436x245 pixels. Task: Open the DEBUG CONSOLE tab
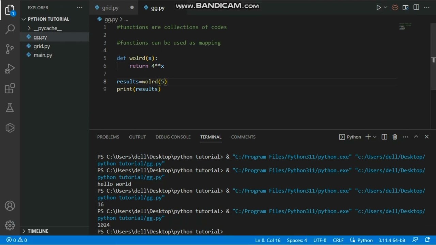pos(173,137)
